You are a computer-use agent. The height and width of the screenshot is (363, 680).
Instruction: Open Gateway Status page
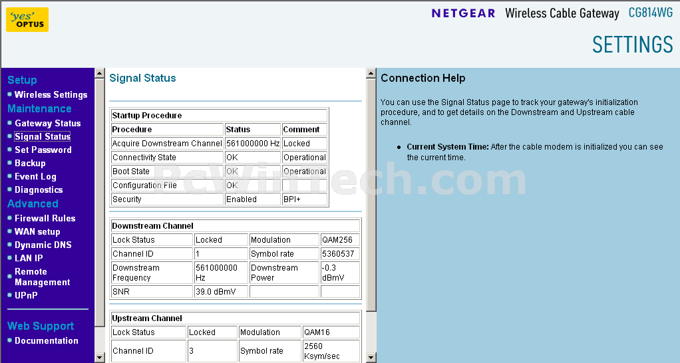(x=48, y=123)
